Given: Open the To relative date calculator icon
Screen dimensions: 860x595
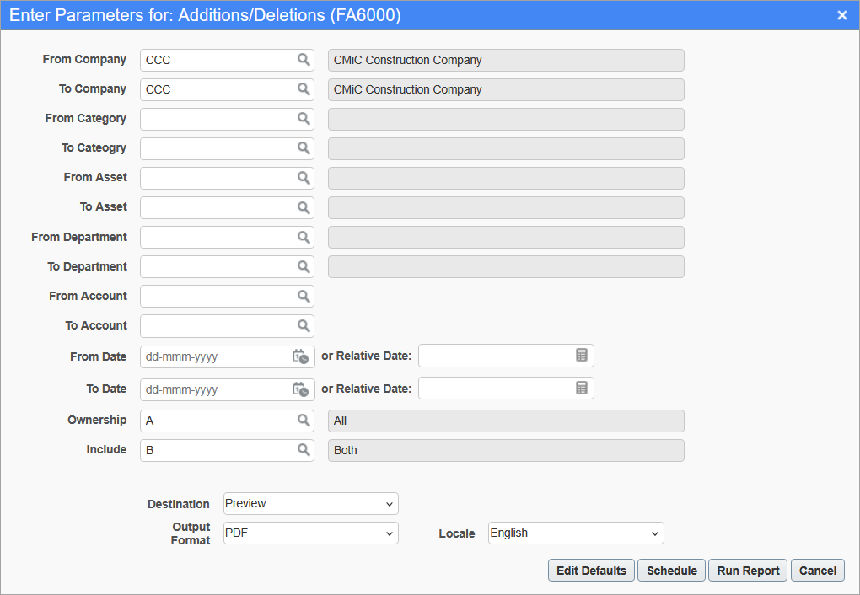Looking at the screenshot, I should 583,389.
